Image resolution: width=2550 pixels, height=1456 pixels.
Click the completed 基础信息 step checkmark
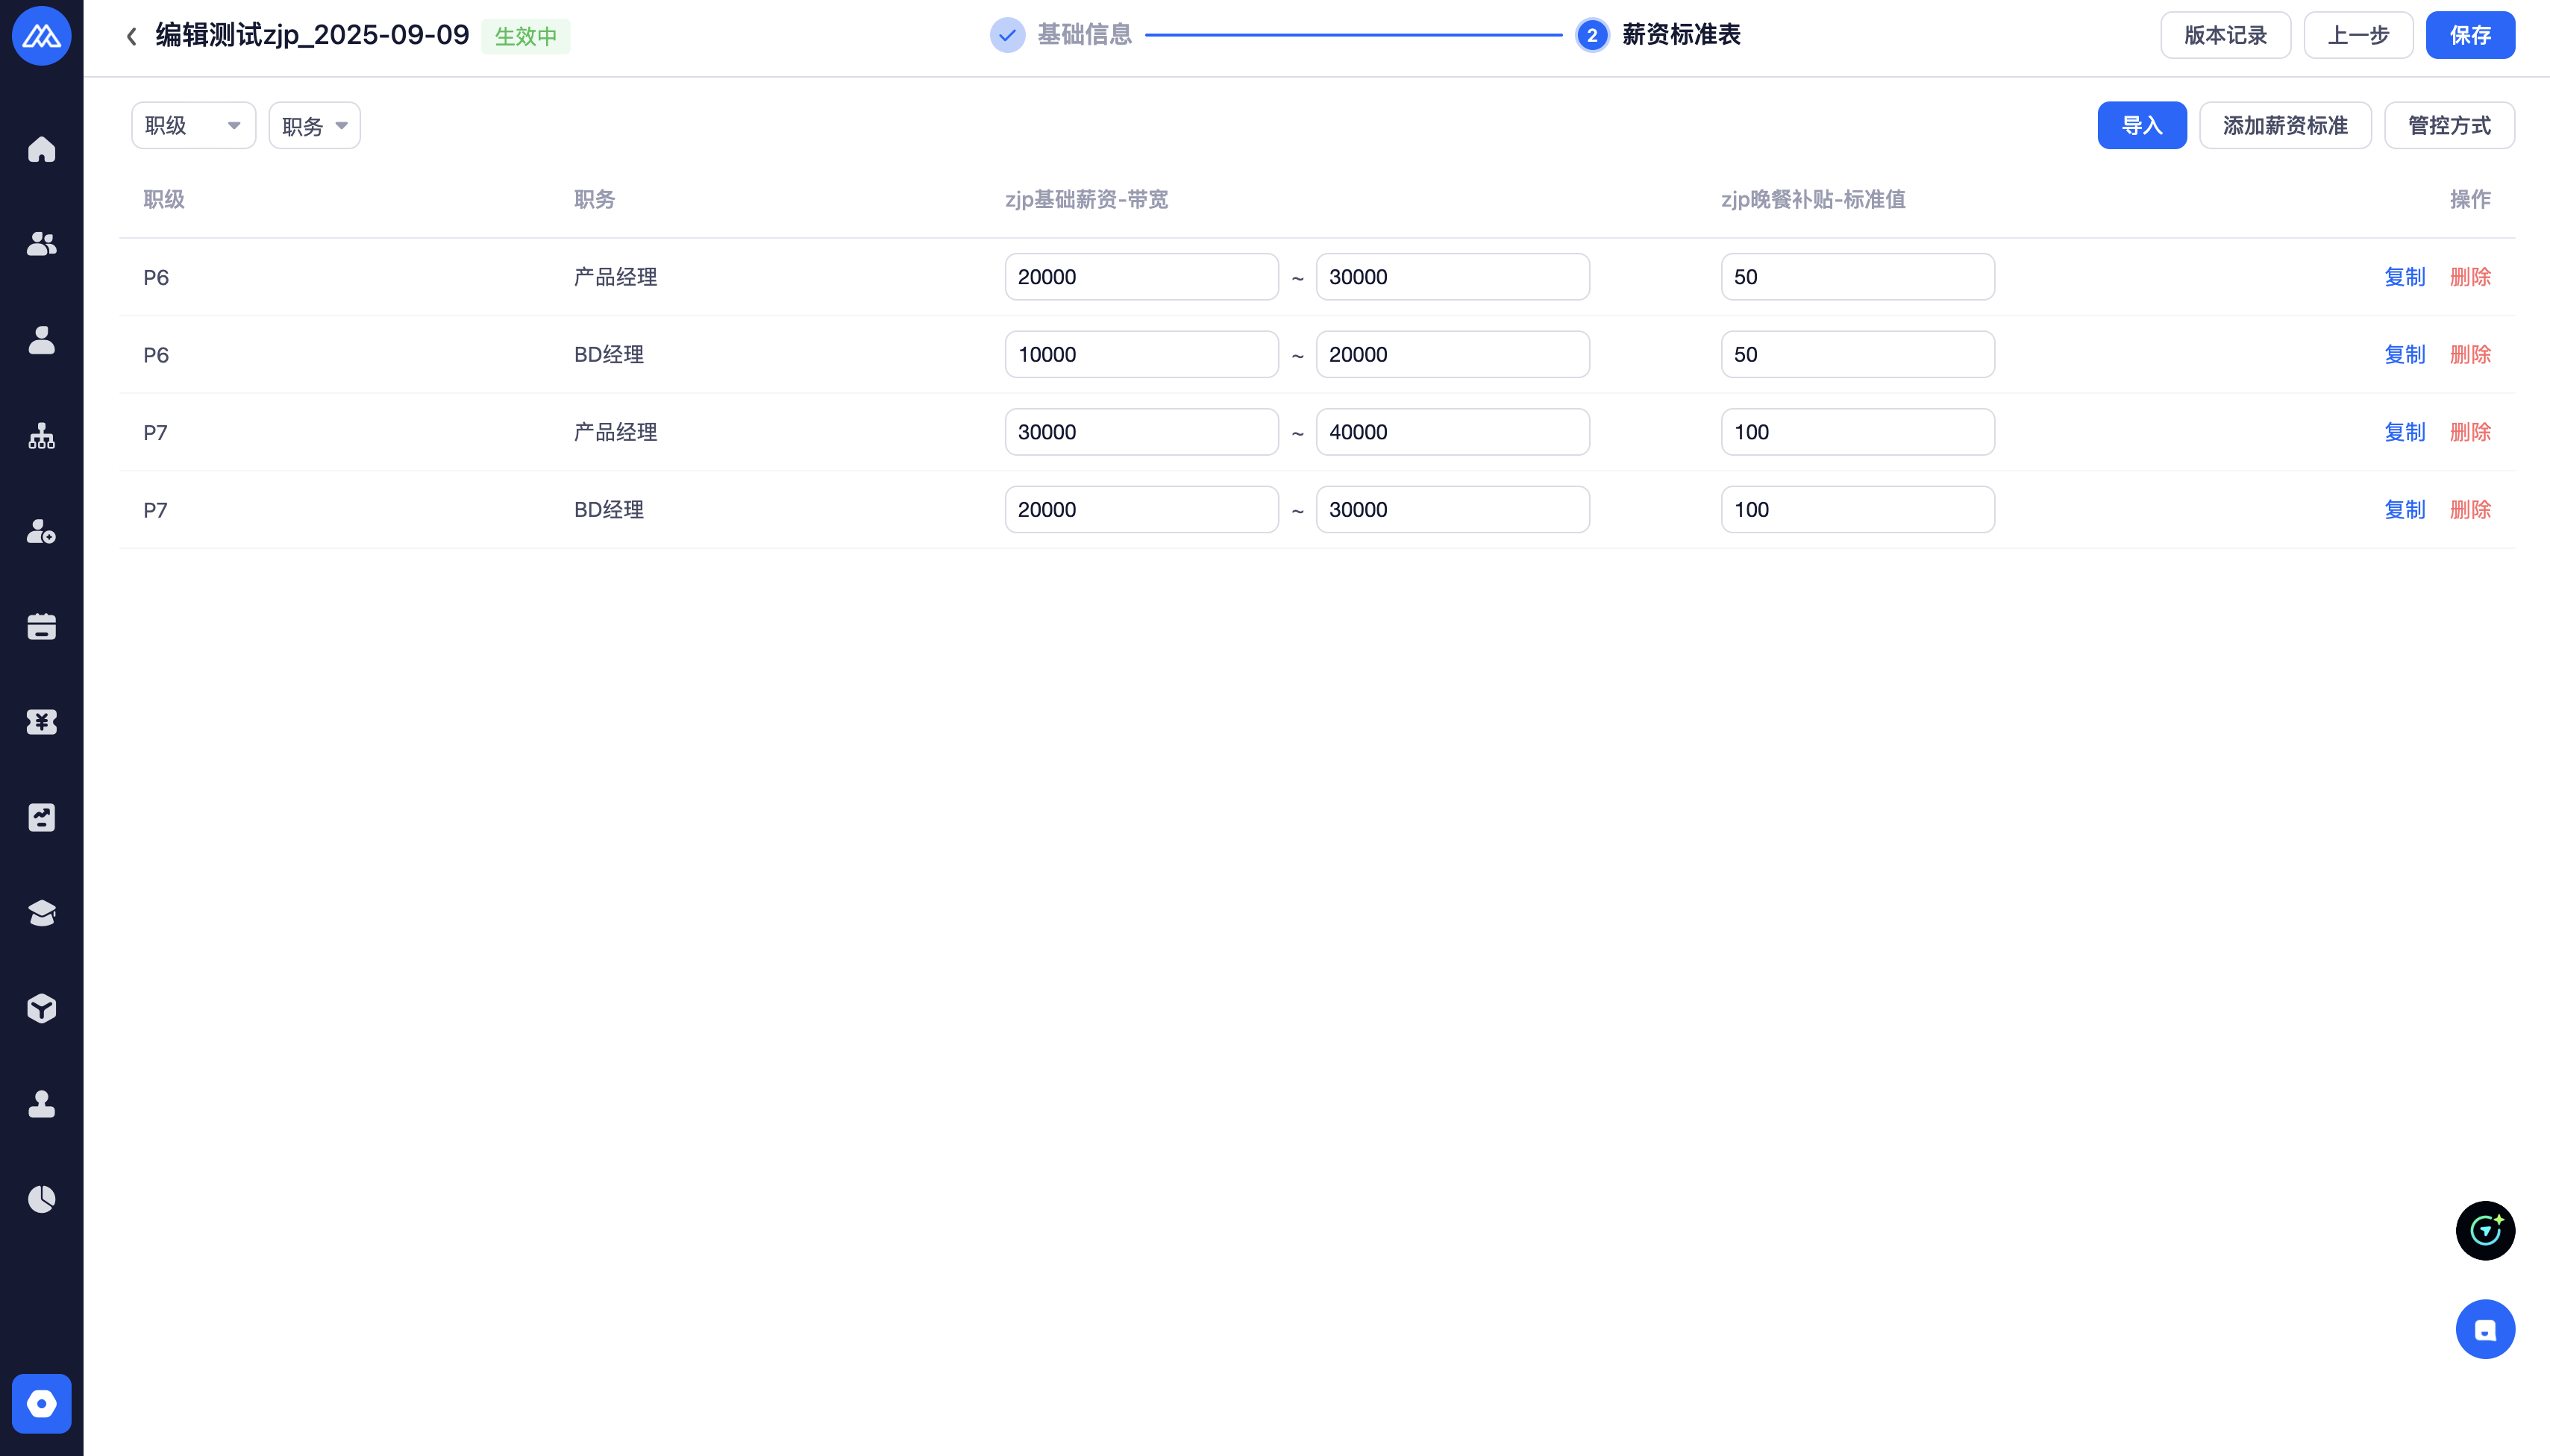coord(1007,36)
